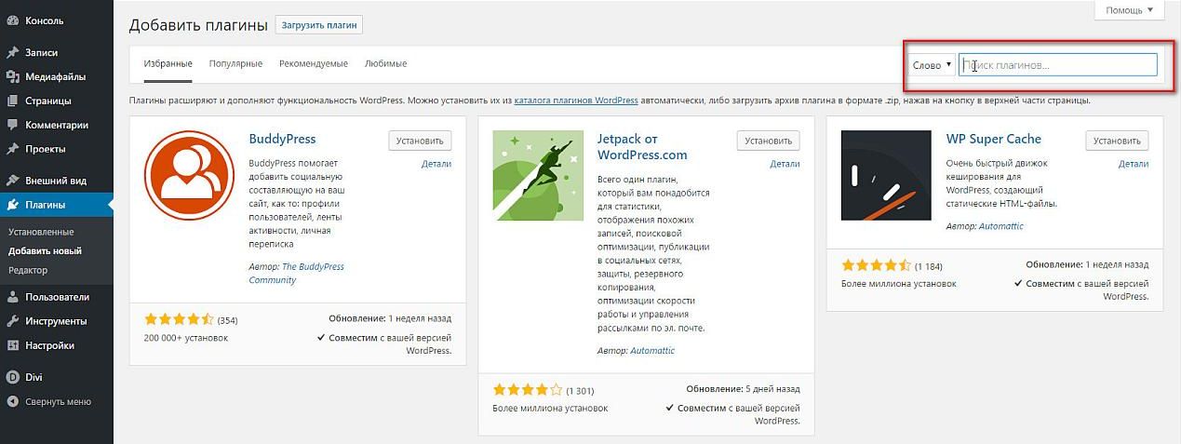This screenshot has height=444, width=1181.
Task: Click the plugin search input field
Action: pyautogui.click(x=1058, y=65)
